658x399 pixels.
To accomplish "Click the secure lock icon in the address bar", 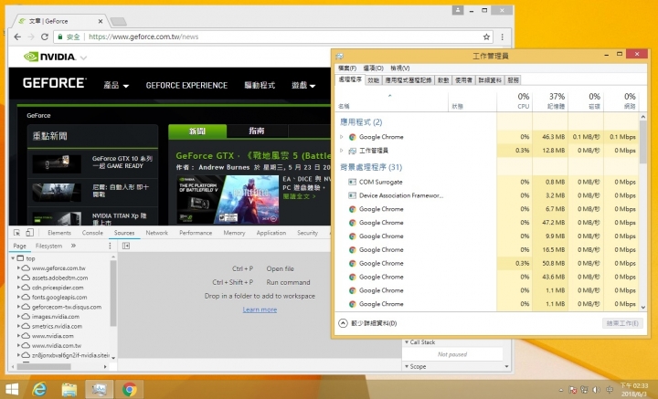I will coord(60,37).
